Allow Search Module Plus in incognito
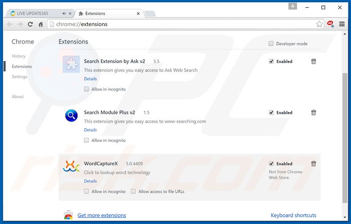351x224 pixels. [x=86, y=140]
